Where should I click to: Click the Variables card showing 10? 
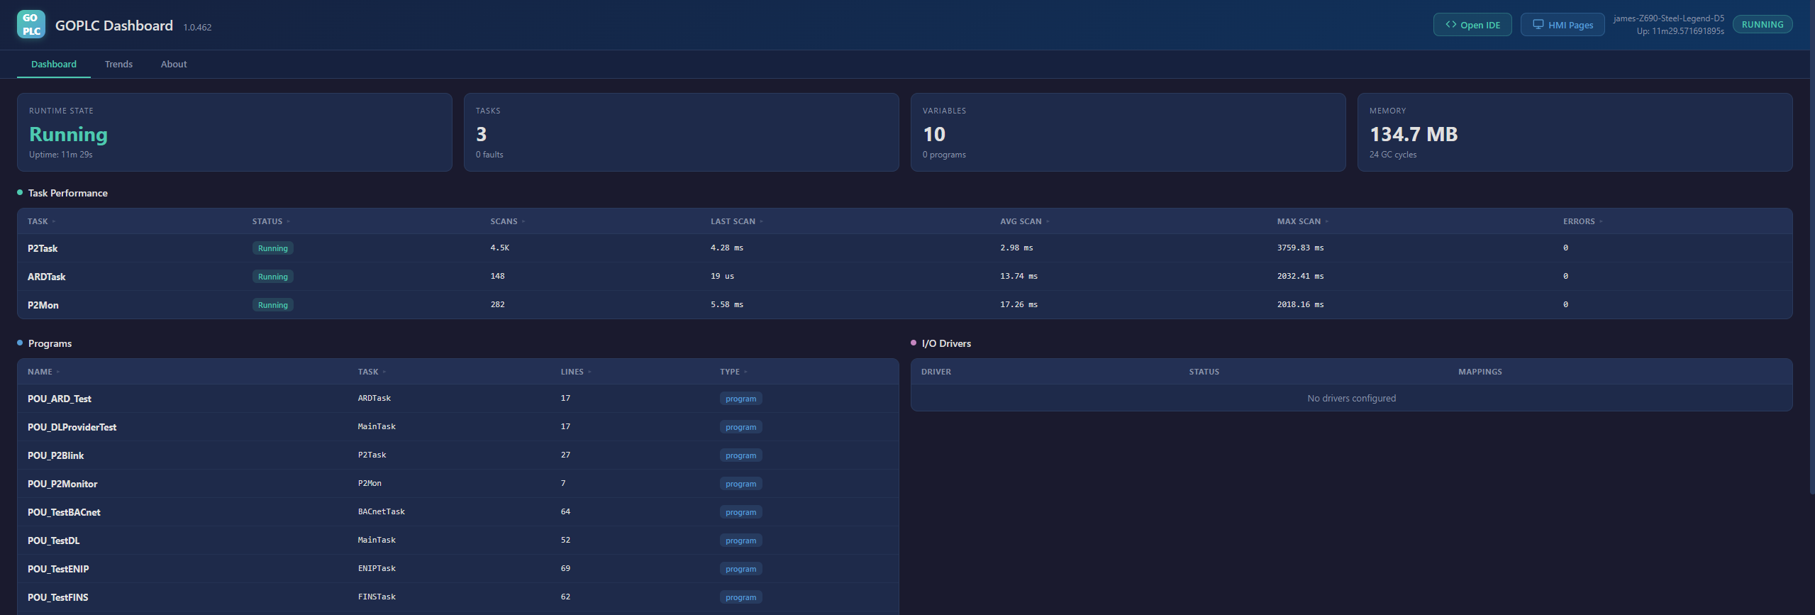coord(1128,132)
